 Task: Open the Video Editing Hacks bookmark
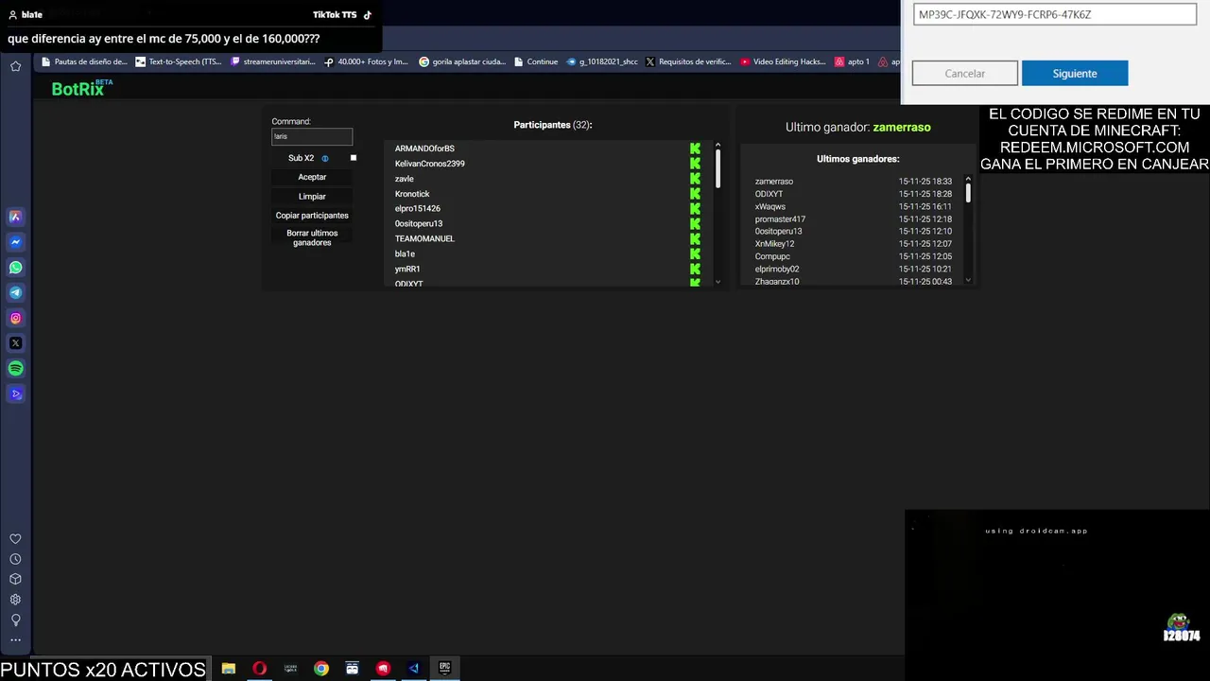(784, 61)
